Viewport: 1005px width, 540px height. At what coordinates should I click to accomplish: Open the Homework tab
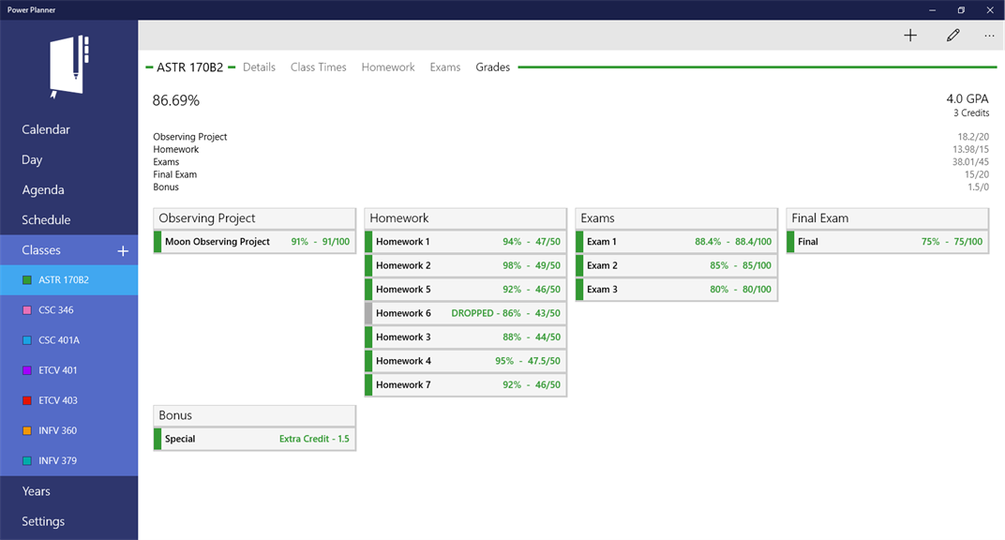tap(388, 67)
